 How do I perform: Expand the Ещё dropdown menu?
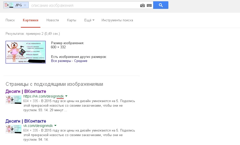(89, 20)
